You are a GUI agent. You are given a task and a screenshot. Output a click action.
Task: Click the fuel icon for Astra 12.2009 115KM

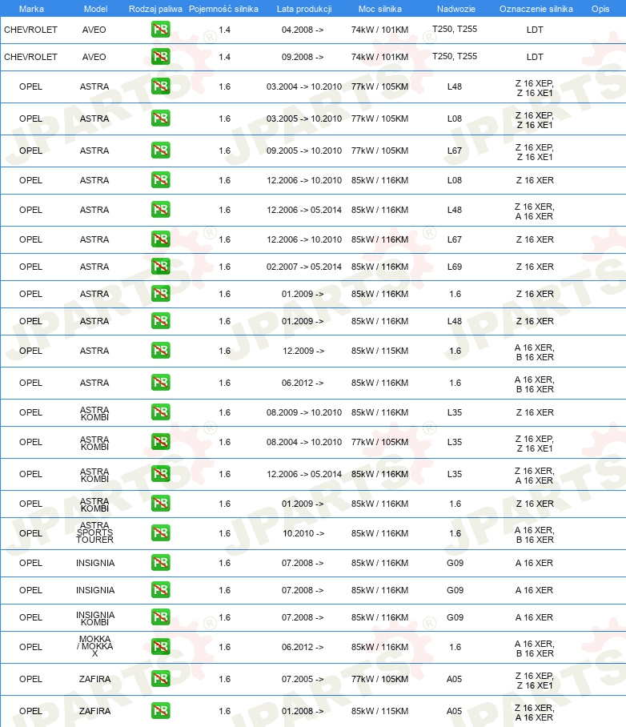click(160, 351)
